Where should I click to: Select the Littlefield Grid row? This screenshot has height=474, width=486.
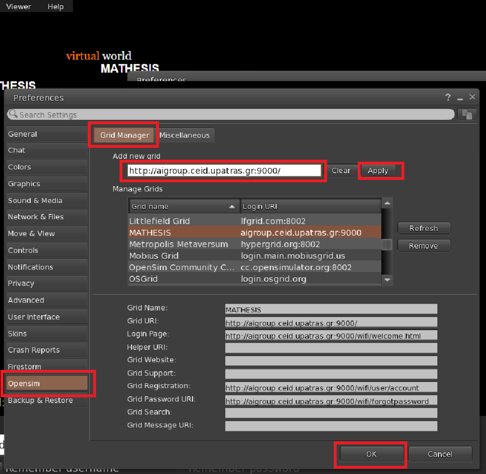click(255, 221)
